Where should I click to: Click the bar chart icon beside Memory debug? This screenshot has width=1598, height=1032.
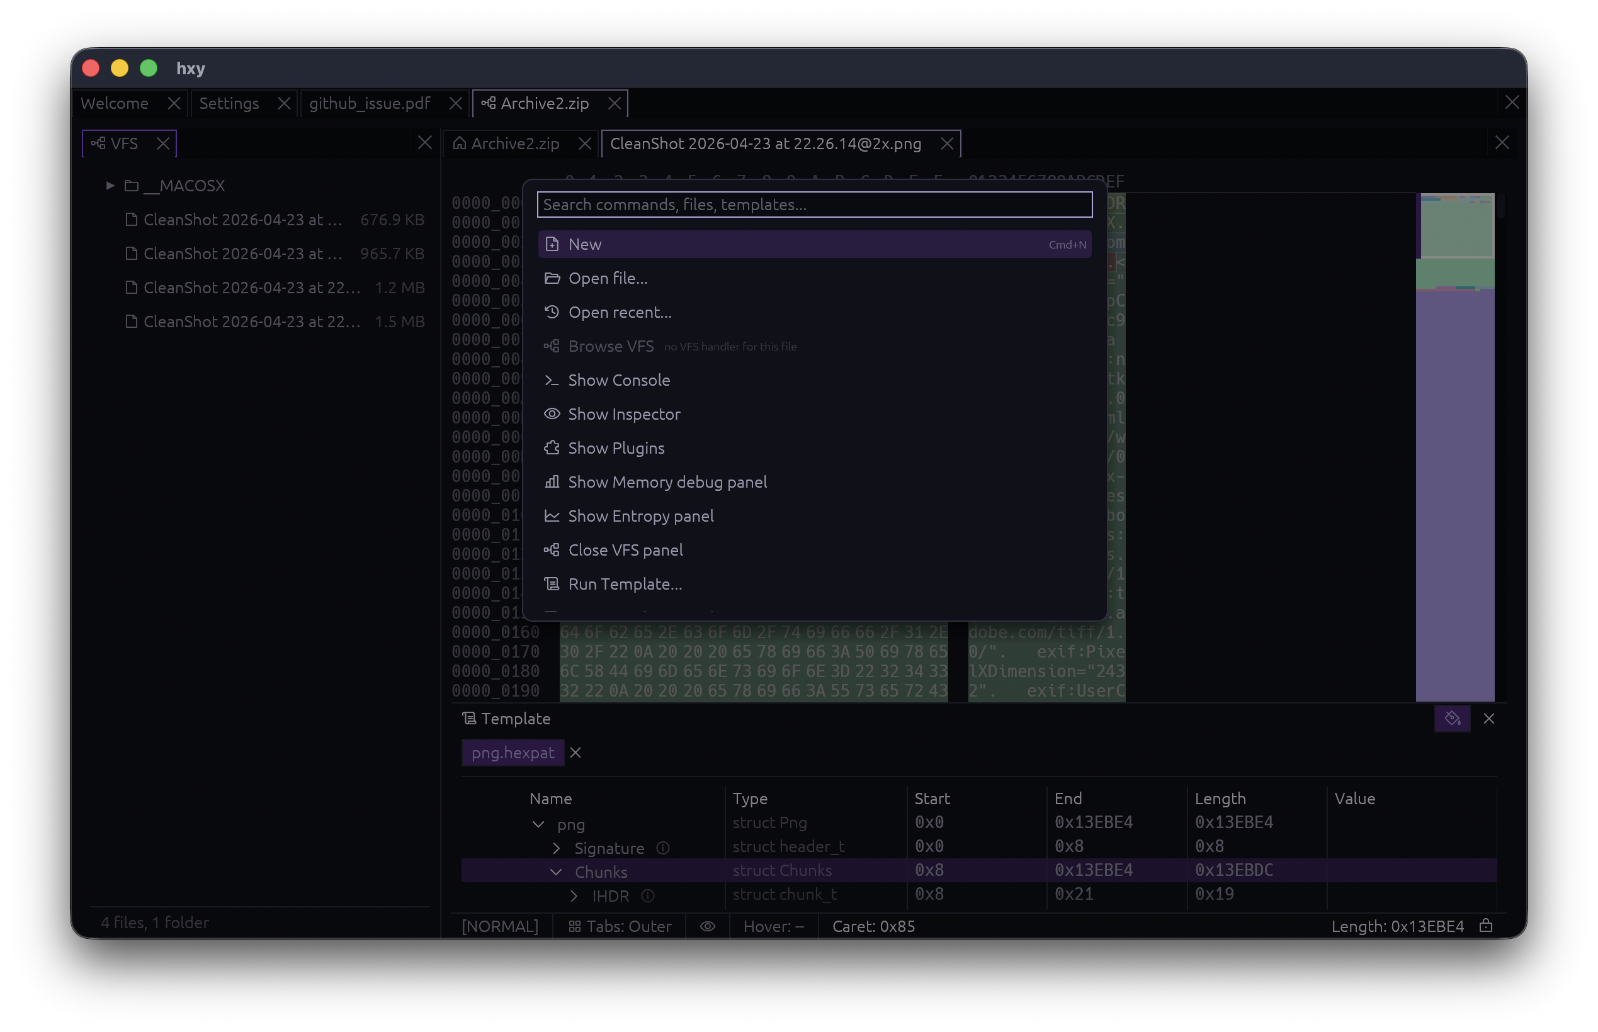(x=552, y=482)
